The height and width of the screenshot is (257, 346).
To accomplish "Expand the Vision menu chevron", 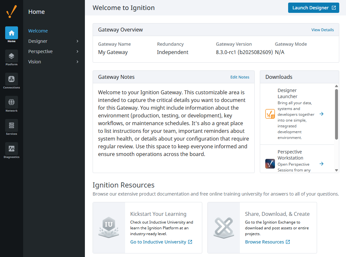I will pyautogui.click(x=77, y=62).
